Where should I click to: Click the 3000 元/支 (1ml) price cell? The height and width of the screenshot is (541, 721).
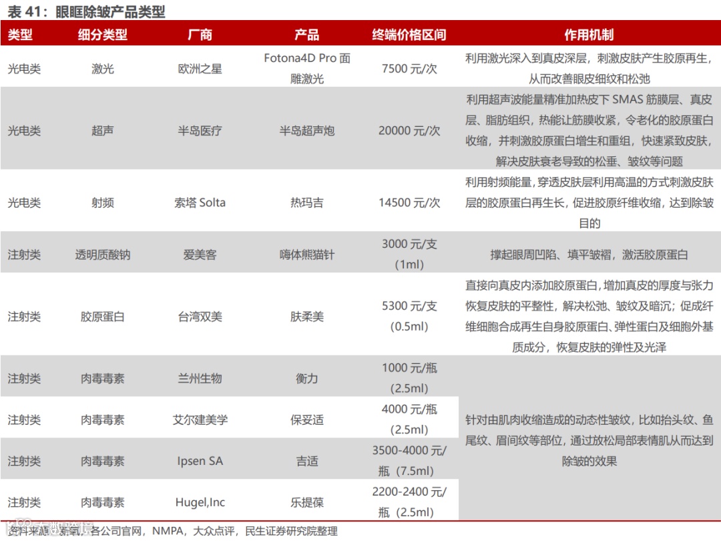coord(409,254)
